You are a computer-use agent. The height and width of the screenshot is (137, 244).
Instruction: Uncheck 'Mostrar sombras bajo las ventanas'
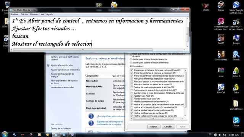[132, 113]
